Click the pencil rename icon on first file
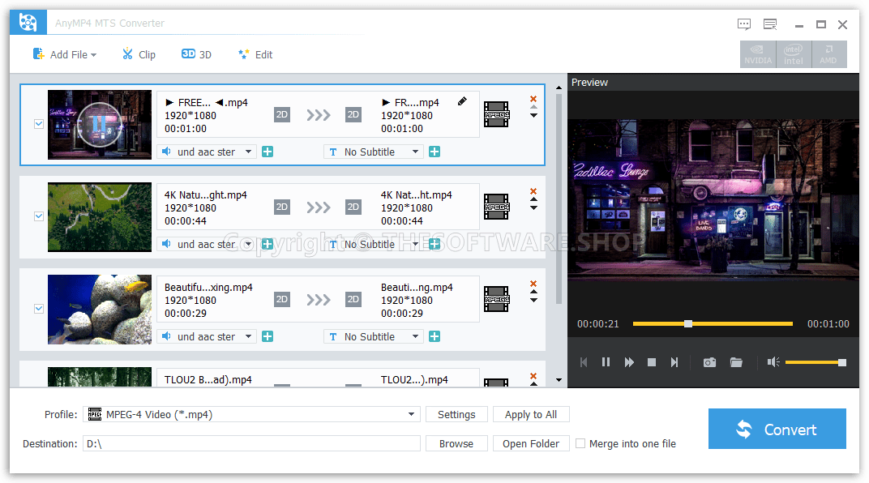 click(x=462, y=101)
